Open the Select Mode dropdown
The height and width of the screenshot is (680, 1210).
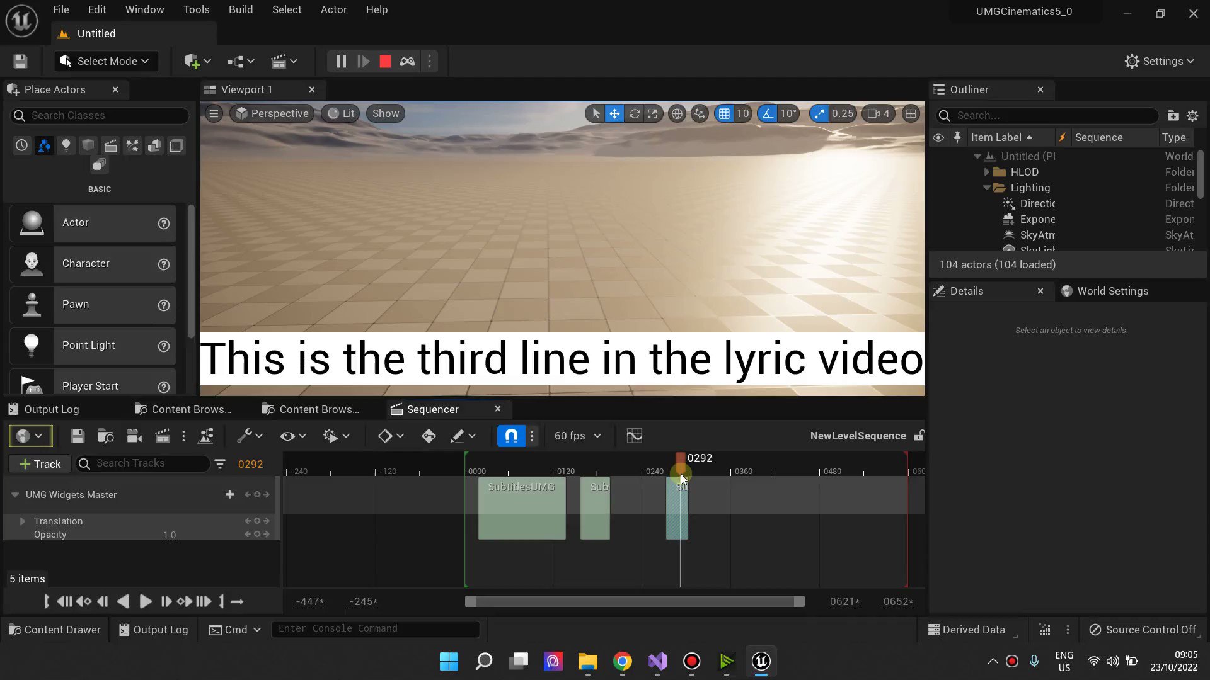[106, 61]
